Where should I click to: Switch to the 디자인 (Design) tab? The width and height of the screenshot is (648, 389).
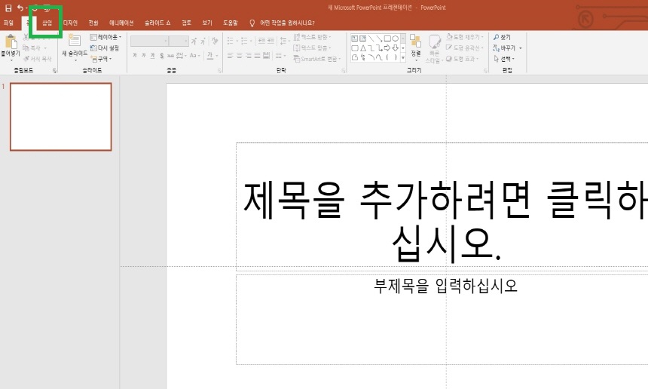(70, 23)
